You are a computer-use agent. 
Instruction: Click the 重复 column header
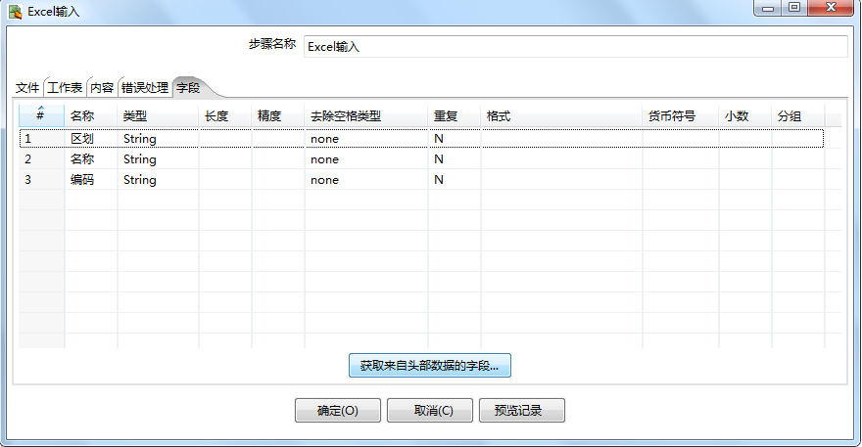pyautogui.click(x=455, y=115)
